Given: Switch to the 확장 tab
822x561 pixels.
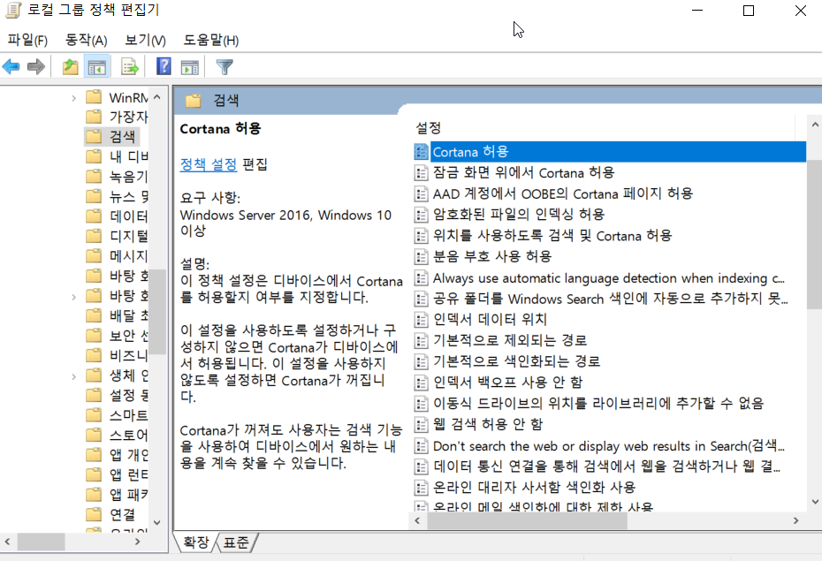Looking at the screenshot, I should (196, 542).
